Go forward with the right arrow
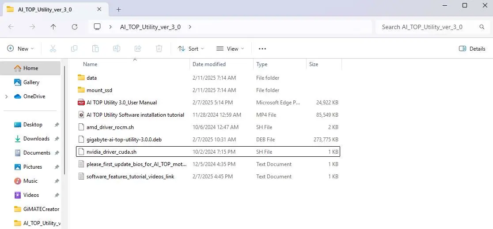 [32, 27]
